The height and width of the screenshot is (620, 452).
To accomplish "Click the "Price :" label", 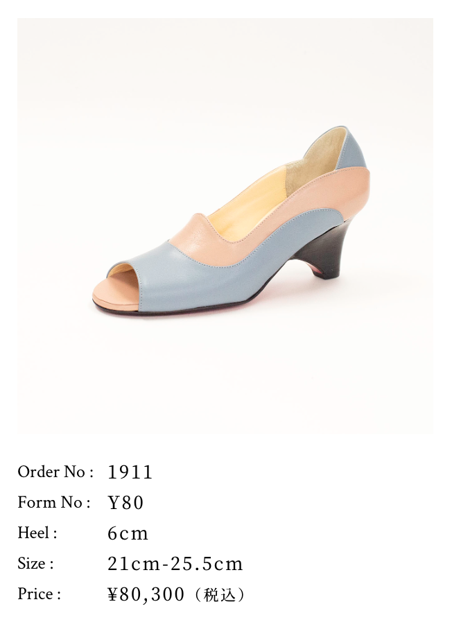I will pos(39,594).
